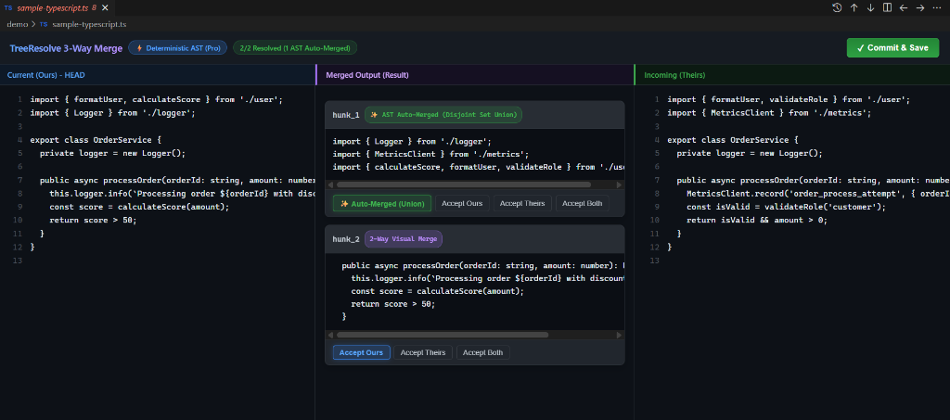This screenshot has width=950, height=420.
Task: Click 'const isValid = validateRole('customer');' line
Action: (786, 207)
